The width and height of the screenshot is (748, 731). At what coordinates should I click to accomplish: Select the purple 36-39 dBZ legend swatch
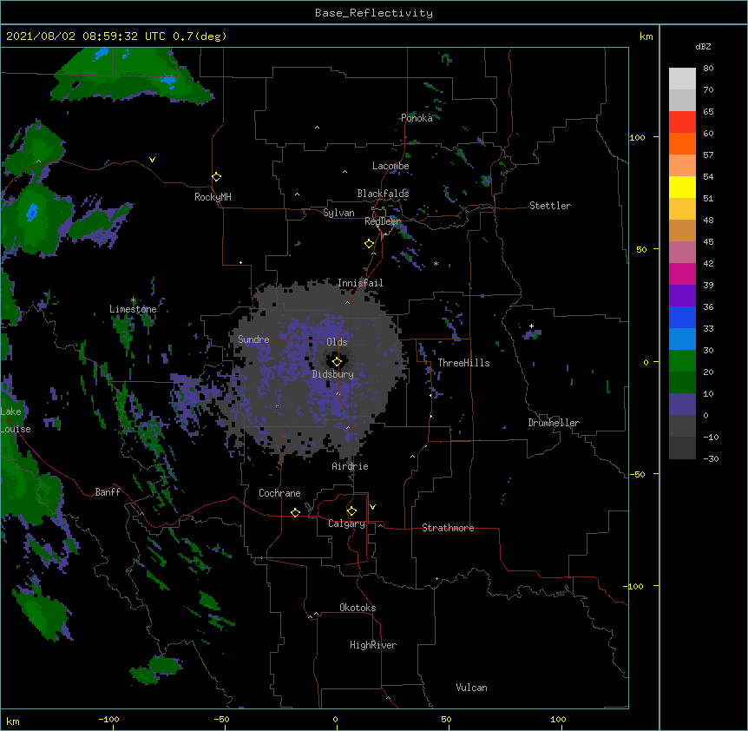tap(682, 296)
